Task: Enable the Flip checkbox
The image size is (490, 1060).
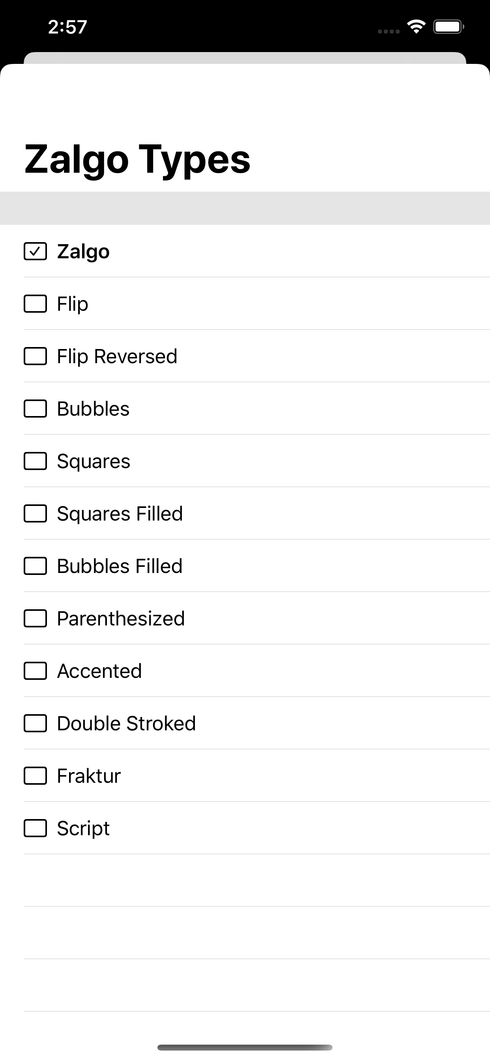Action: pyautogui.click(x=35, y=304)
